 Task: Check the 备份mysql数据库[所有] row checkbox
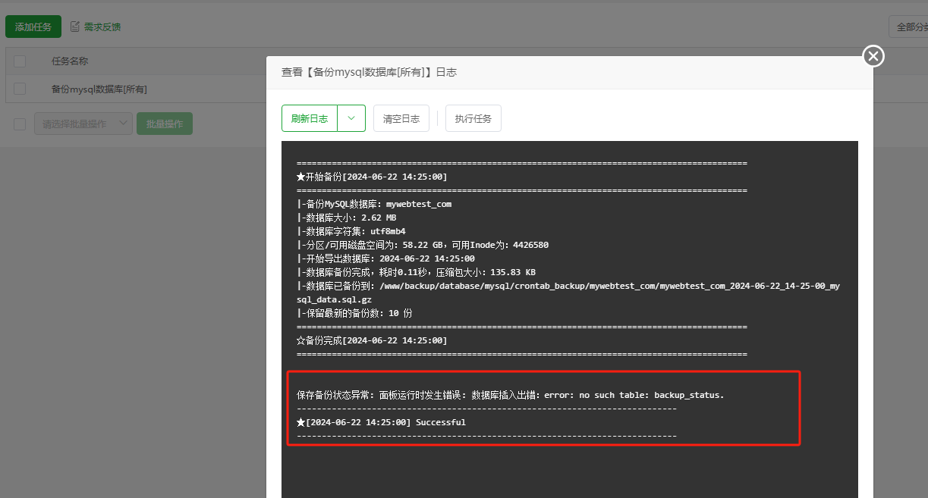coord(20,89)
